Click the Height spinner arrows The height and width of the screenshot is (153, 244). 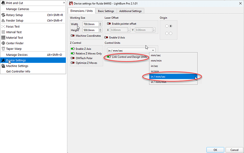[100, 30]
